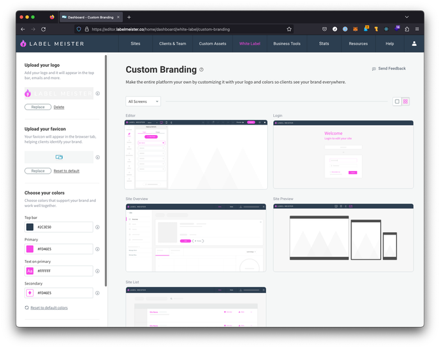Click Reset to default favicon link

pos(66,171)
